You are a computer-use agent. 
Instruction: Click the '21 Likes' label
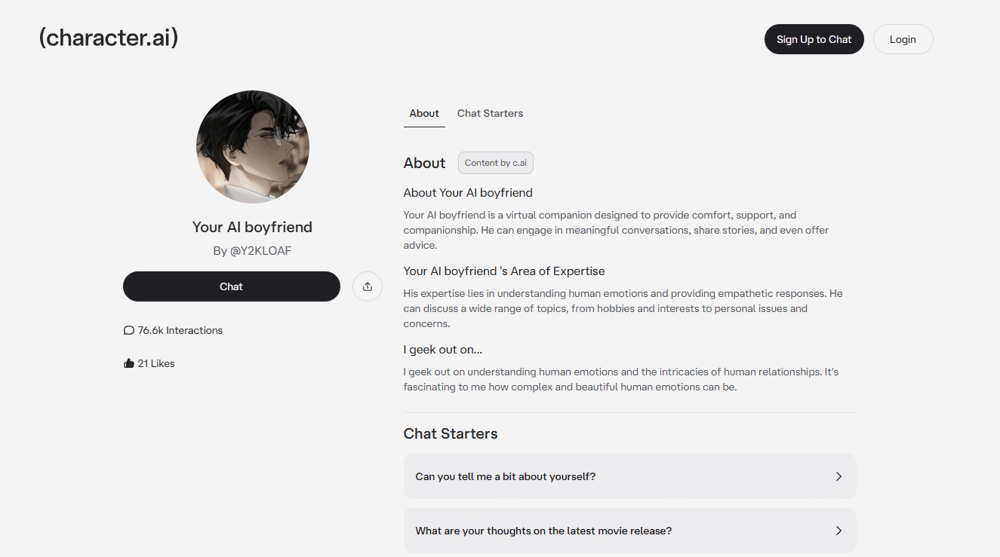click(x=155, y=363)
